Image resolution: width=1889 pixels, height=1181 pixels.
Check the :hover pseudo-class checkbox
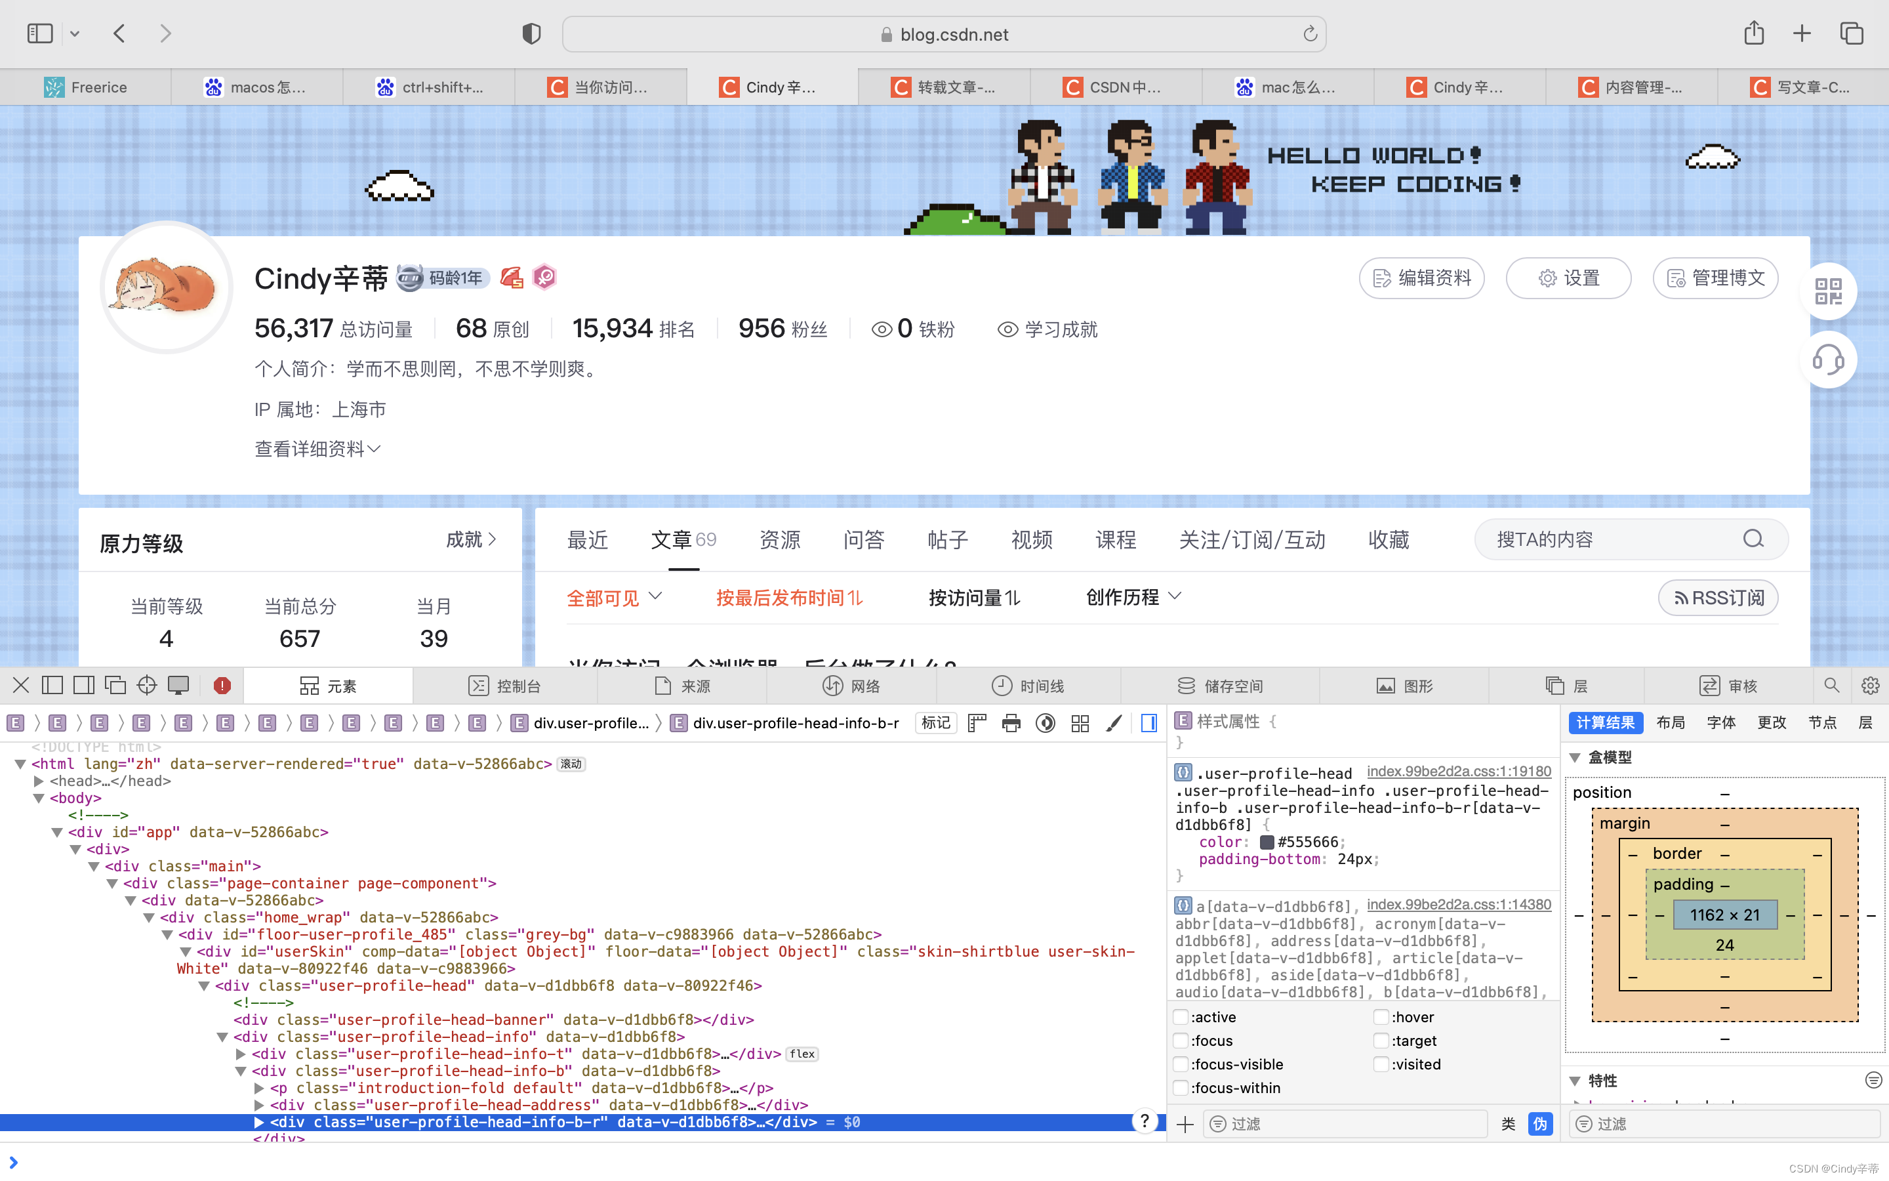tap(1381, 1017)
